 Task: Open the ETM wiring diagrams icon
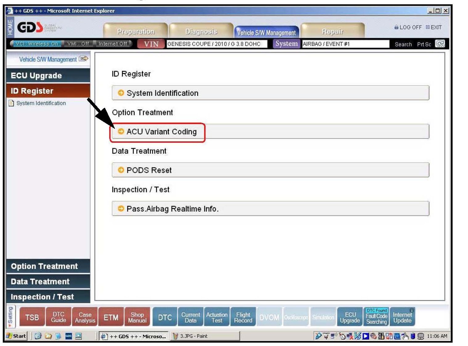pos(111,317)
